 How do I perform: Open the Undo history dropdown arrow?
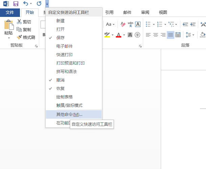31,4
